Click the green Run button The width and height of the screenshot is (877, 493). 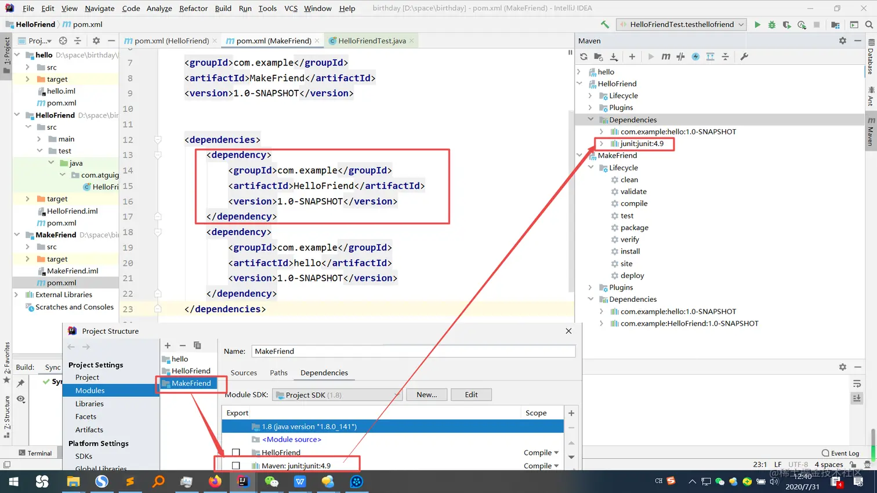pos(757,25)
